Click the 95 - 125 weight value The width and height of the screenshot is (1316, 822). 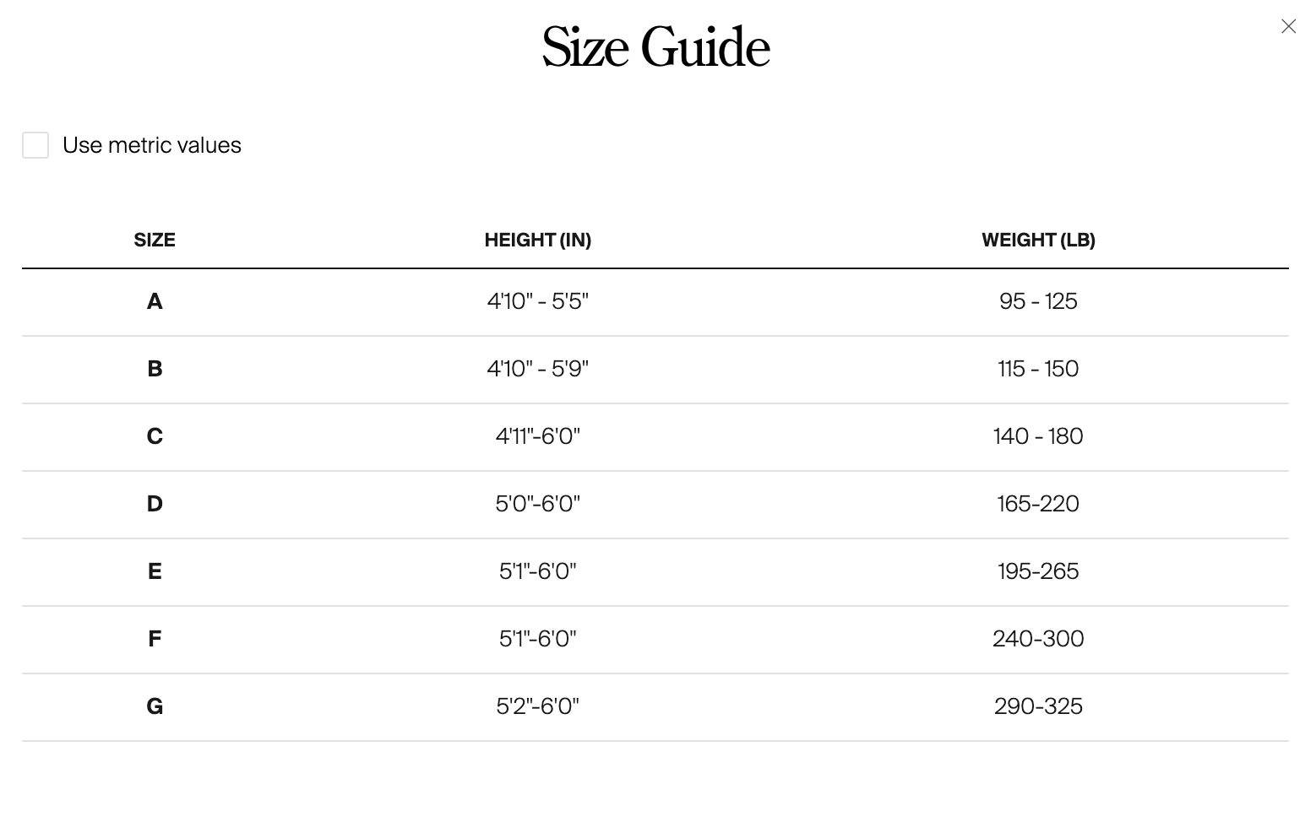pos(1038,301)
